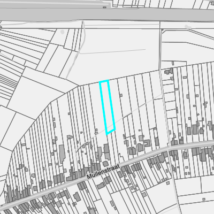The height and width of the screenshot is (214, 214).
Task: Select the small dark building on the railway band
Action: 104,7
